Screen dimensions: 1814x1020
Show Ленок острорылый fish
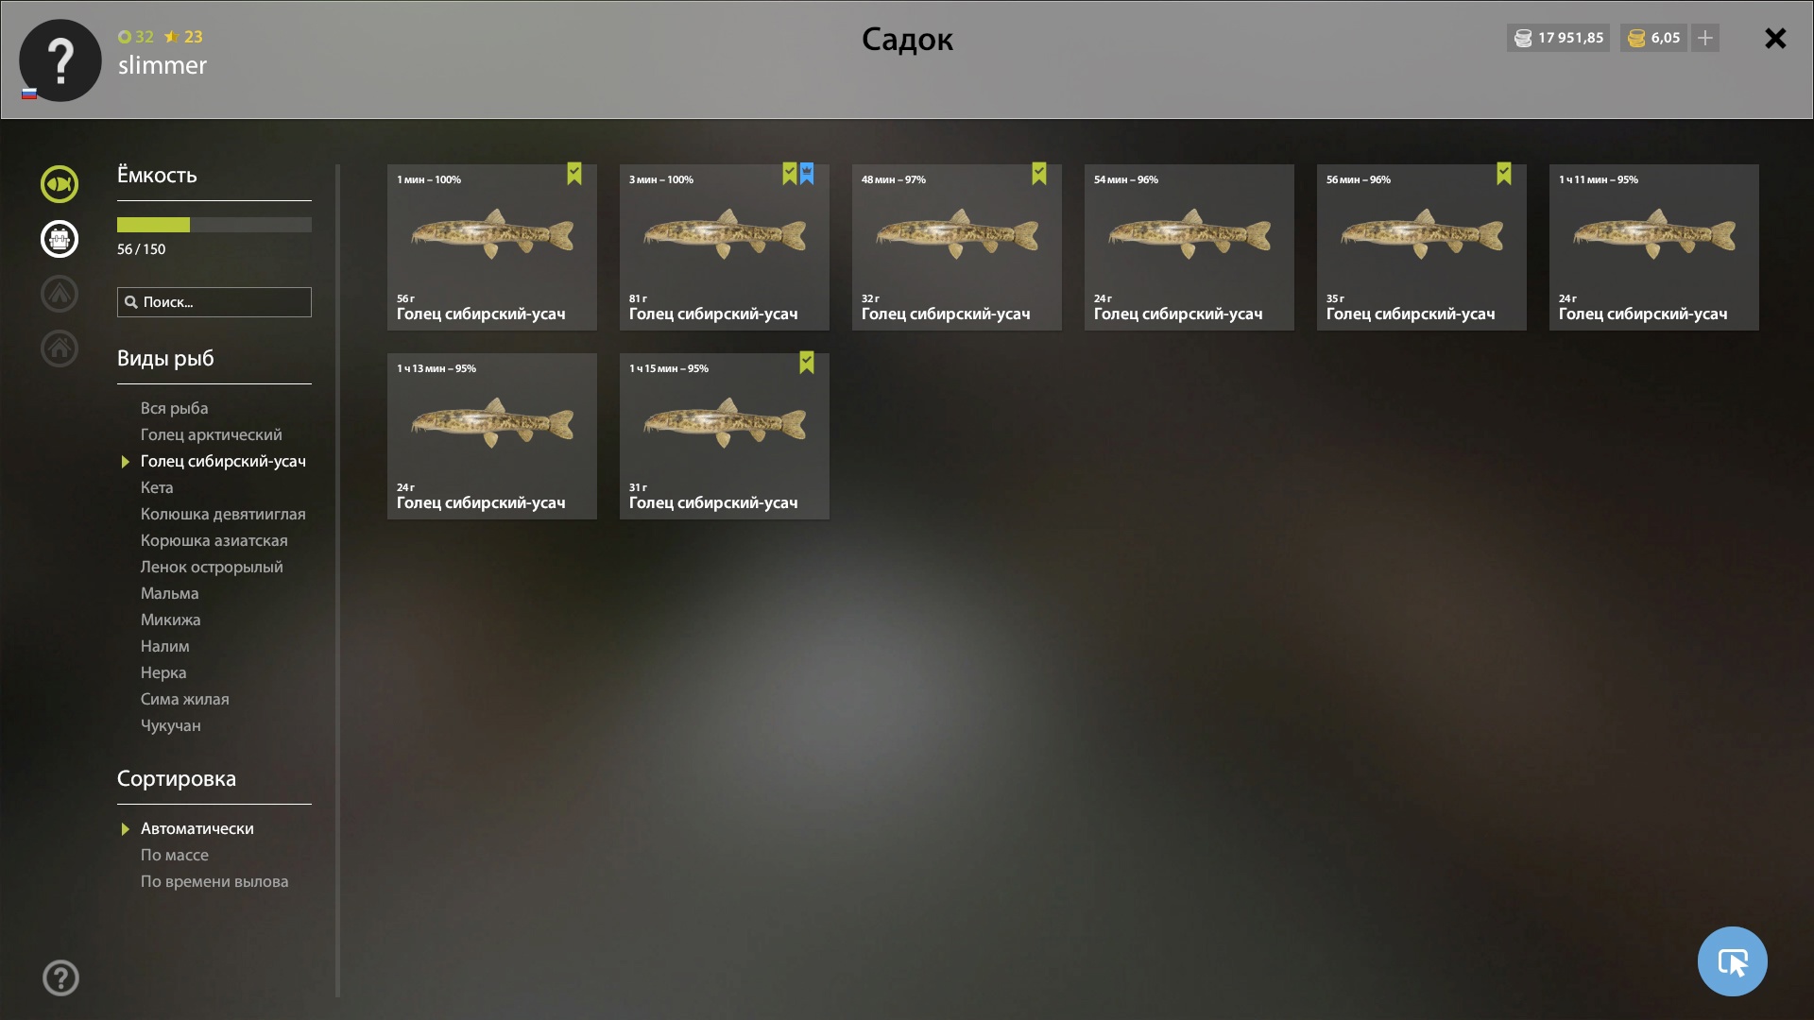click(212, 567)
